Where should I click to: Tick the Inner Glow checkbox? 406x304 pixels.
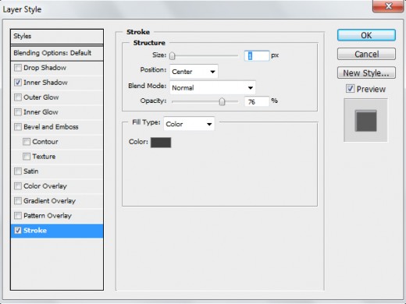[x=18, y=112]
